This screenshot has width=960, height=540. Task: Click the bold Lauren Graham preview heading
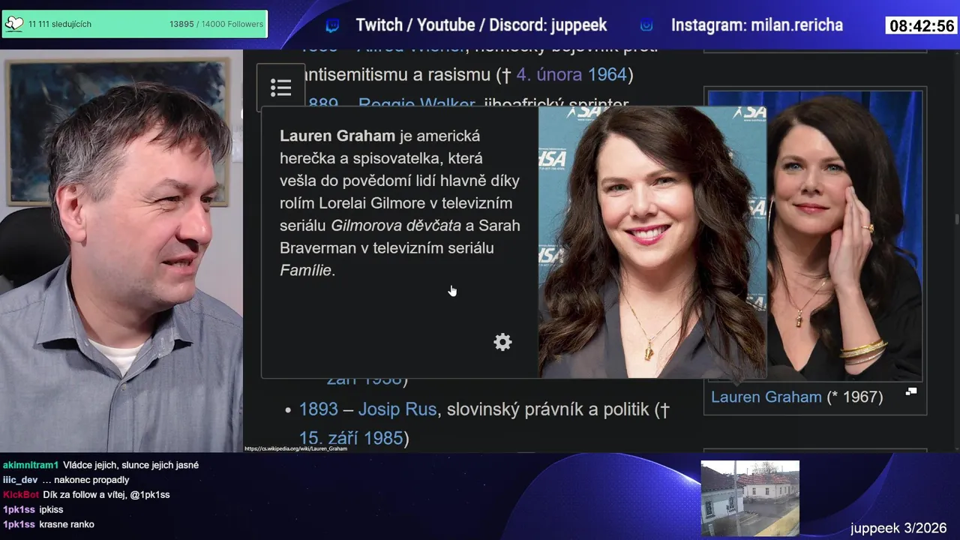[x=337, y=136]
